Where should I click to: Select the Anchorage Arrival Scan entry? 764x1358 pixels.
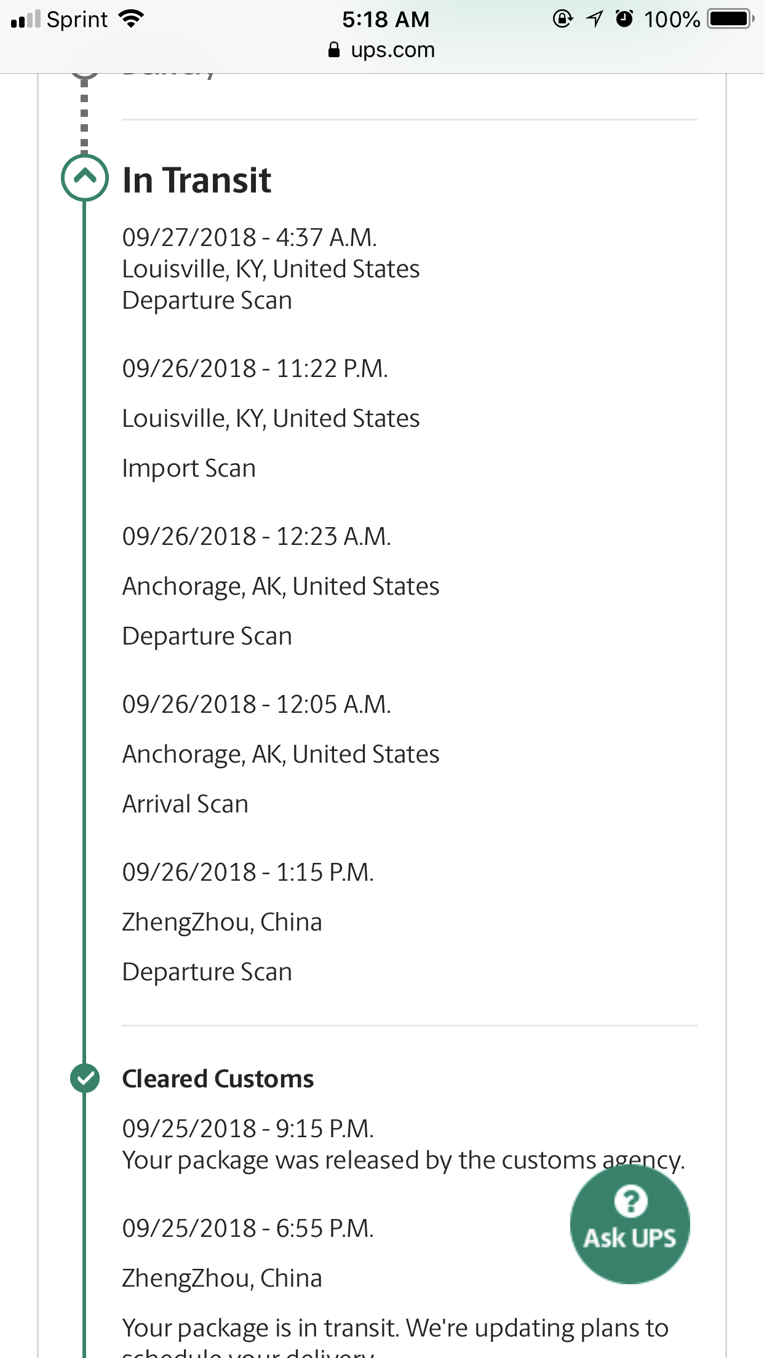point(281,754)
